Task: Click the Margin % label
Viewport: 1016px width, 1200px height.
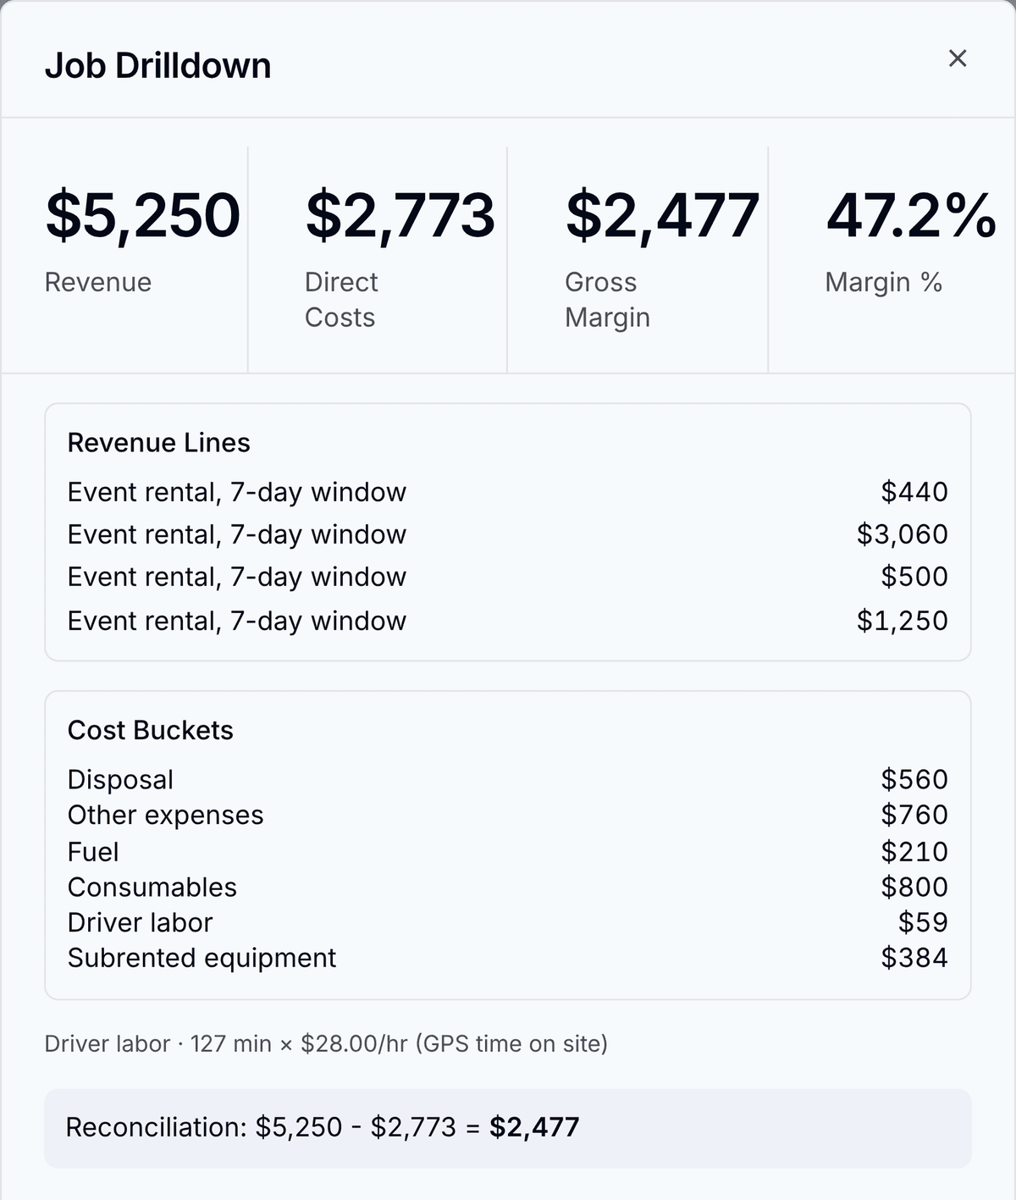Action: pyautogui.click(x=884, y=282)
